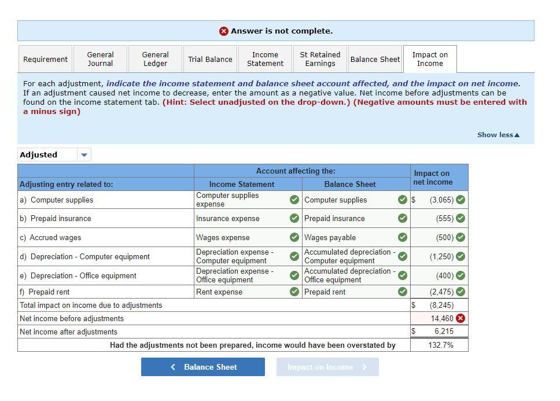Click green checkmark beside Prepaid insurance balance sheet cell
Screen dimensions: 560x401
403,218
